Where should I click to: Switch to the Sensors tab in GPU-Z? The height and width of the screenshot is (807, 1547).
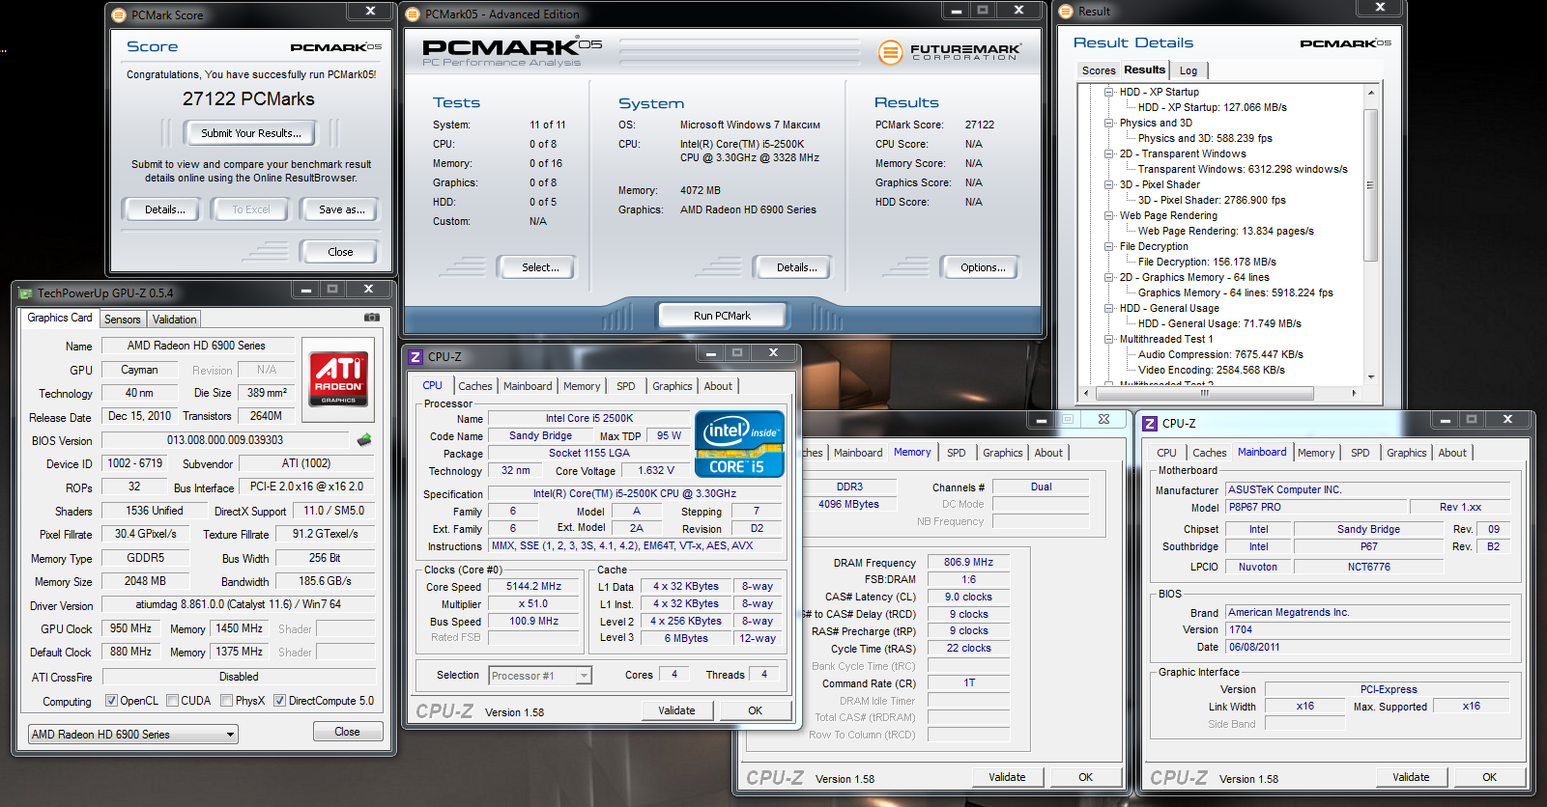pyautogui.click(x=123, y=320)
